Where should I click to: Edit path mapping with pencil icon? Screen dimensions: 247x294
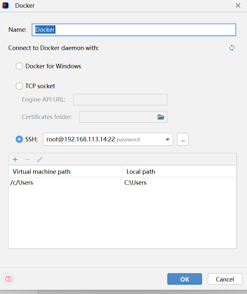tap(40, 159)
